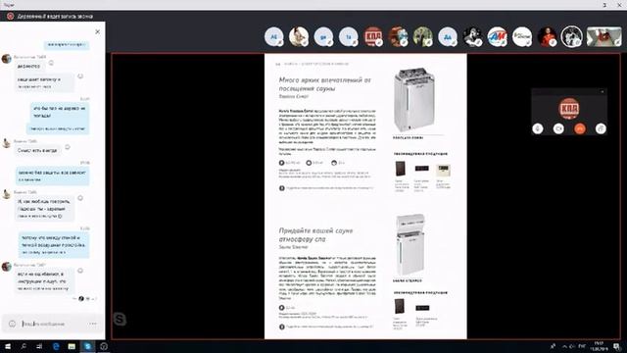Open Windows notification center

click(617, 346)
